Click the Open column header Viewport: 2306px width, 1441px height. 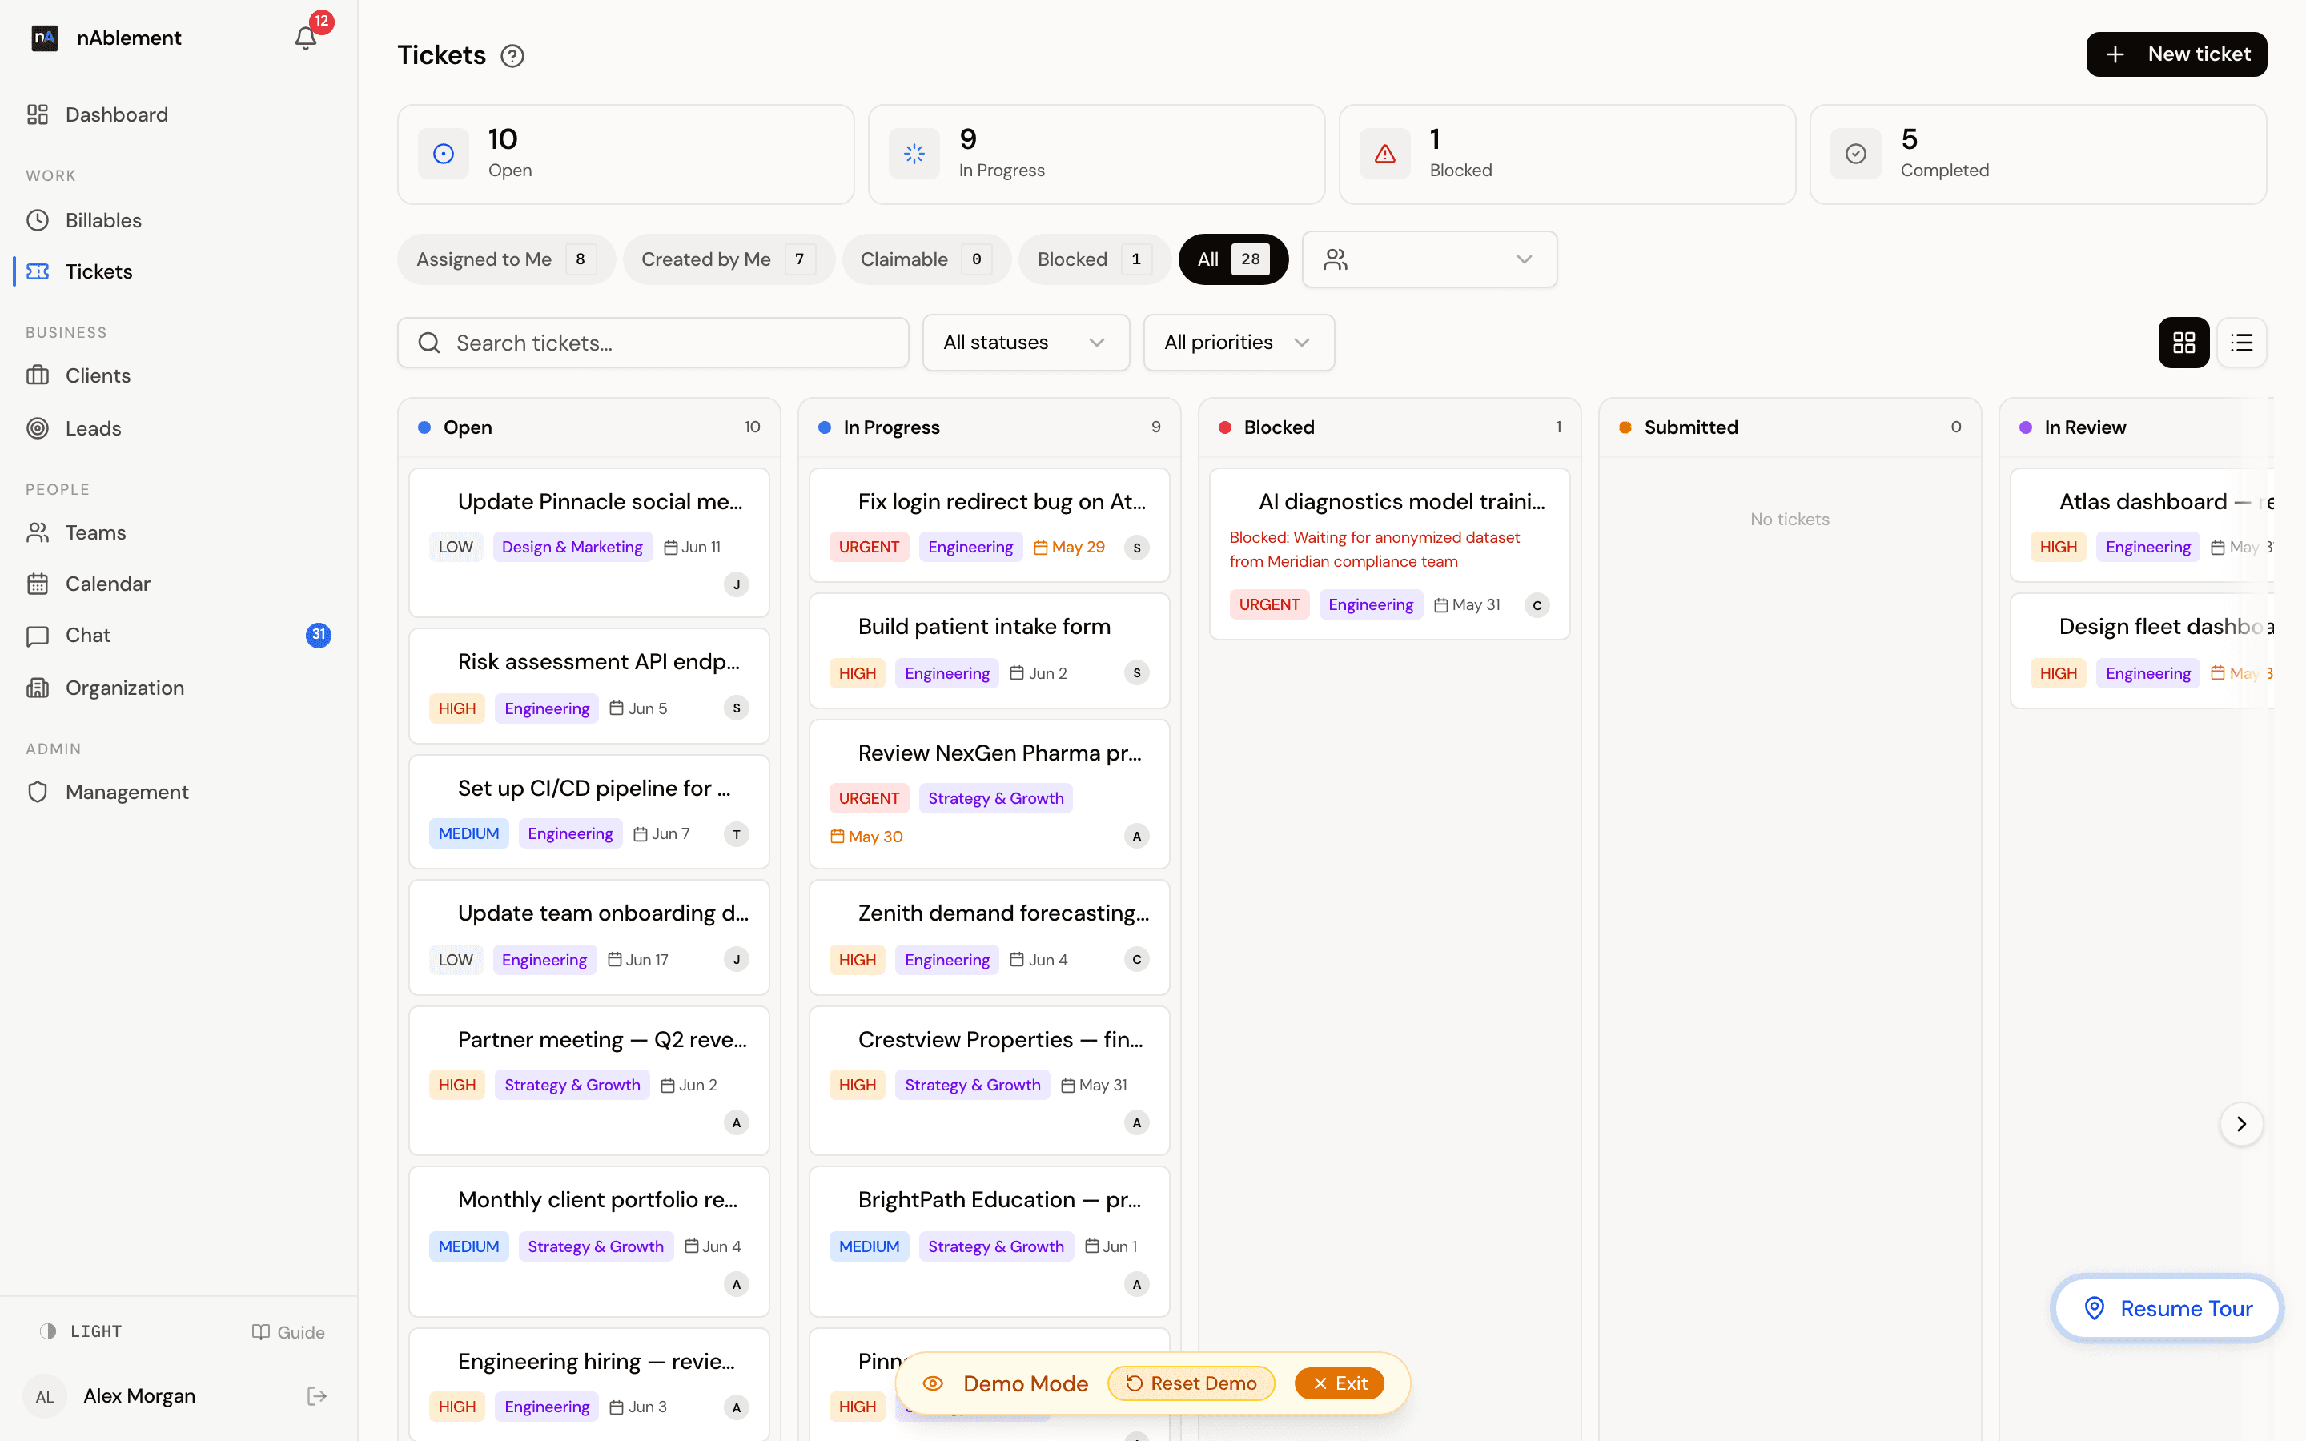tap(589, 427)
